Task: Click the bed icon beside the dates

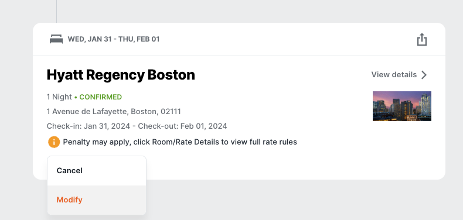Action: (56, 39)
